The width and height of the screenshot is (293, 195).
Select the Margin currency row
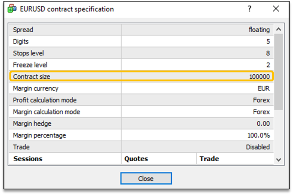[141, 88]
